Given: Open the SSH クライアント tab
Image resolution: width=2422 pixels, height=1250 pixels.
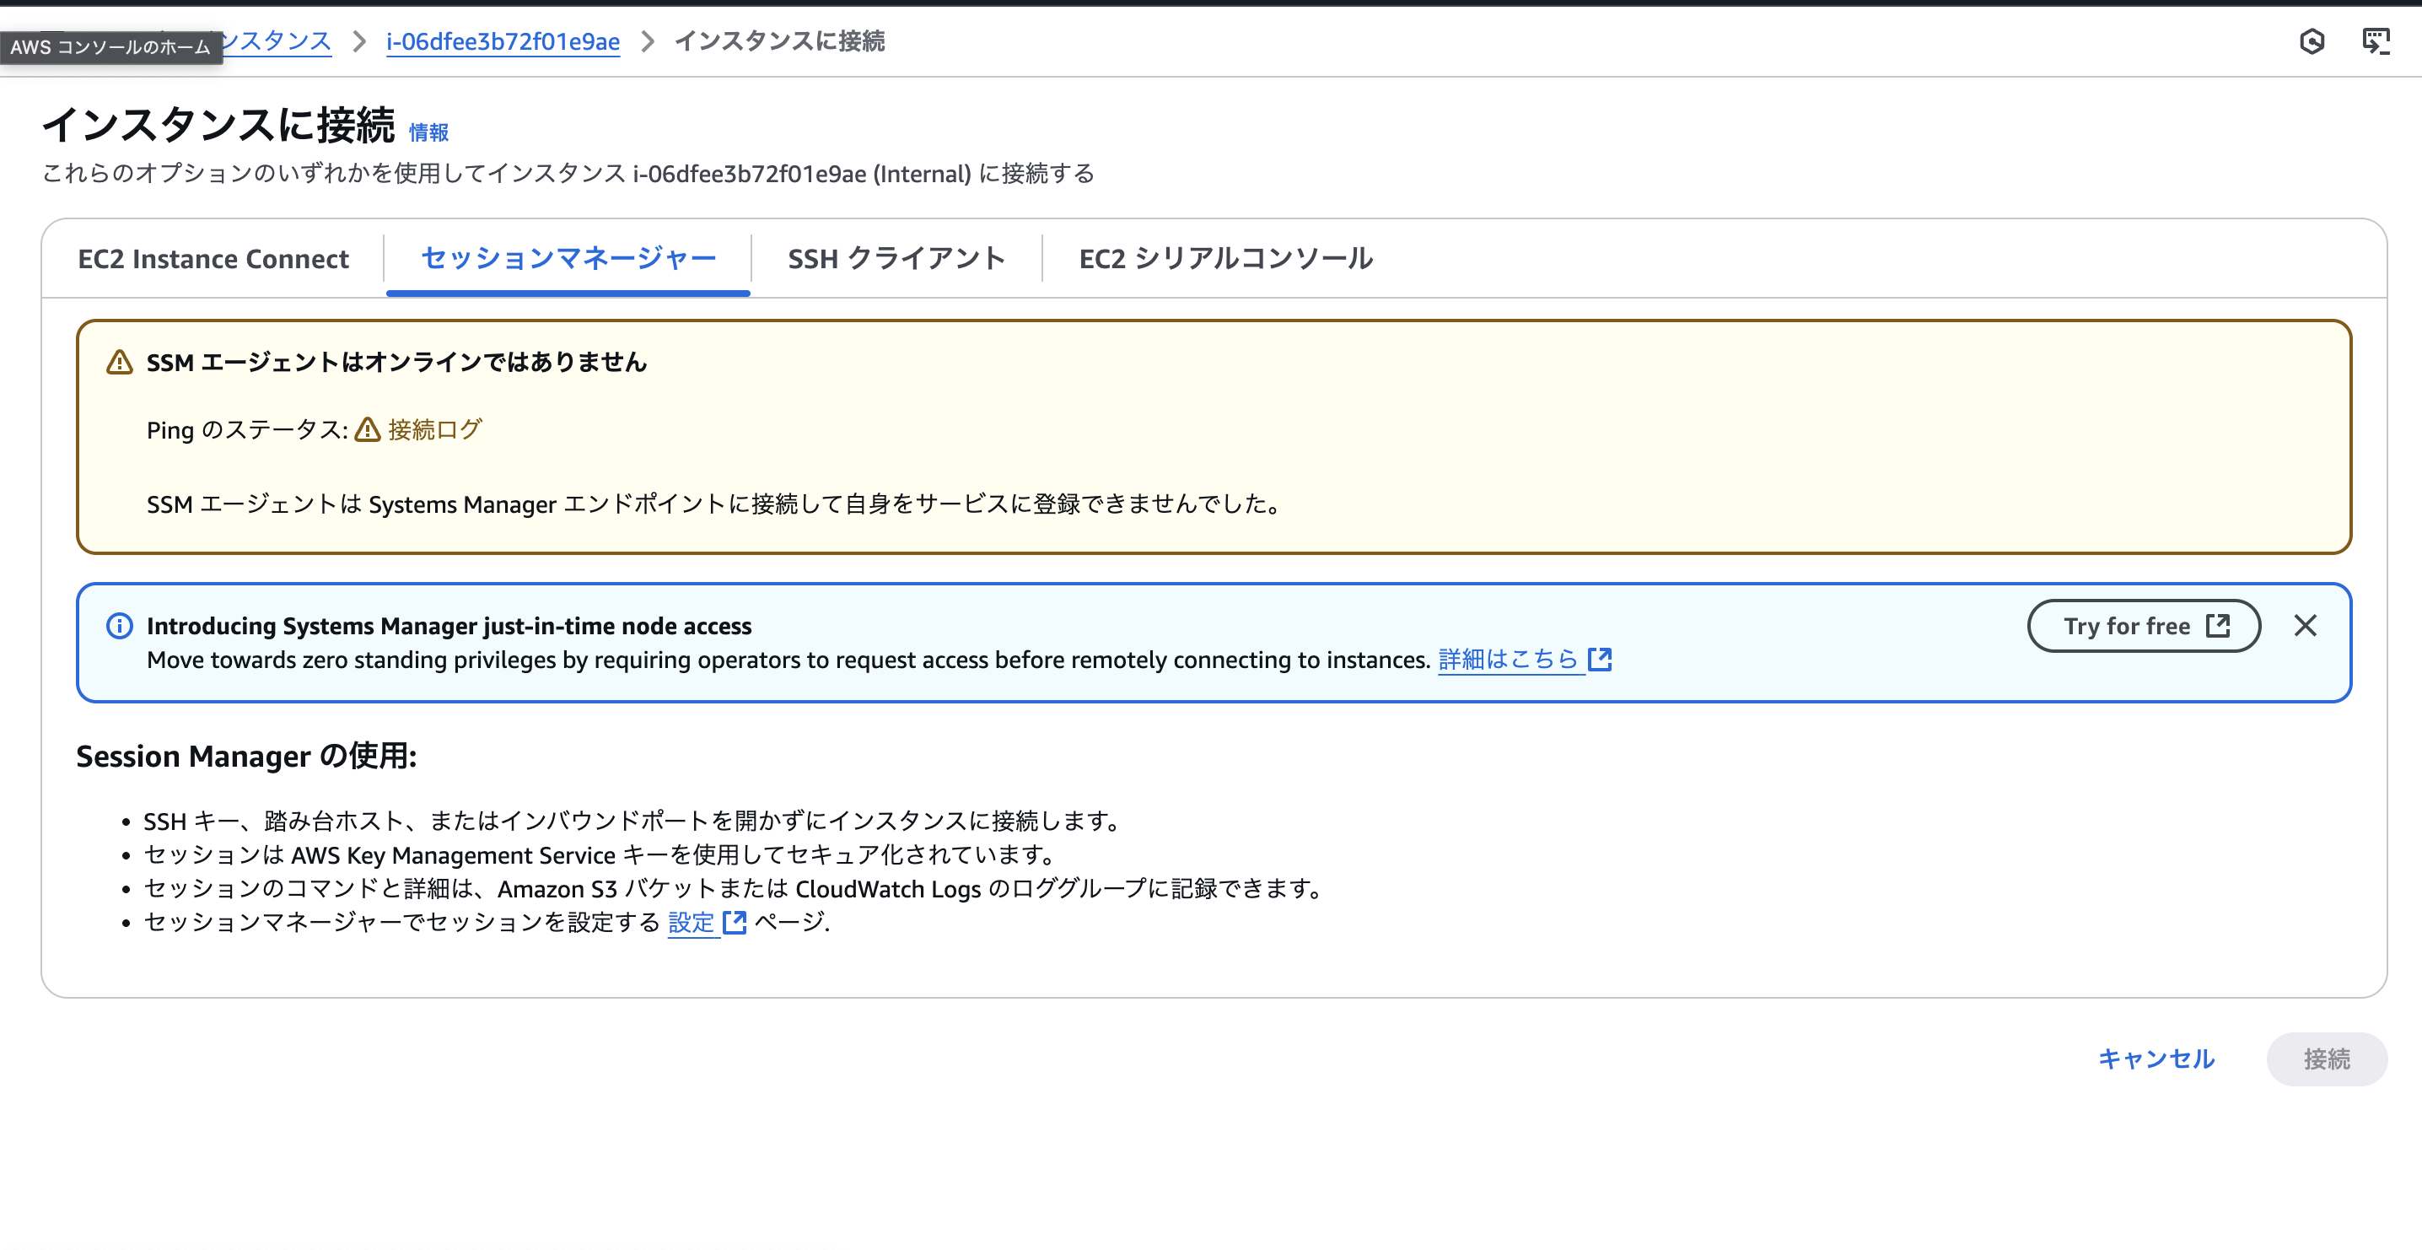Looking at the screenshot, I should click(896, 259).
